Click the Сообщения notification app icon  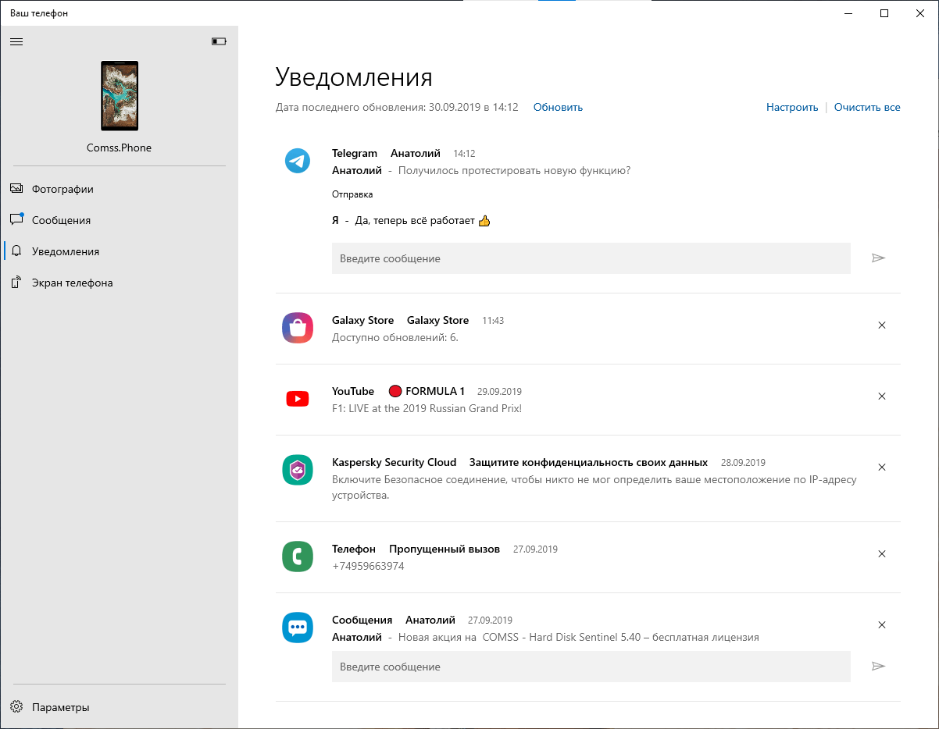pos(298,628)
